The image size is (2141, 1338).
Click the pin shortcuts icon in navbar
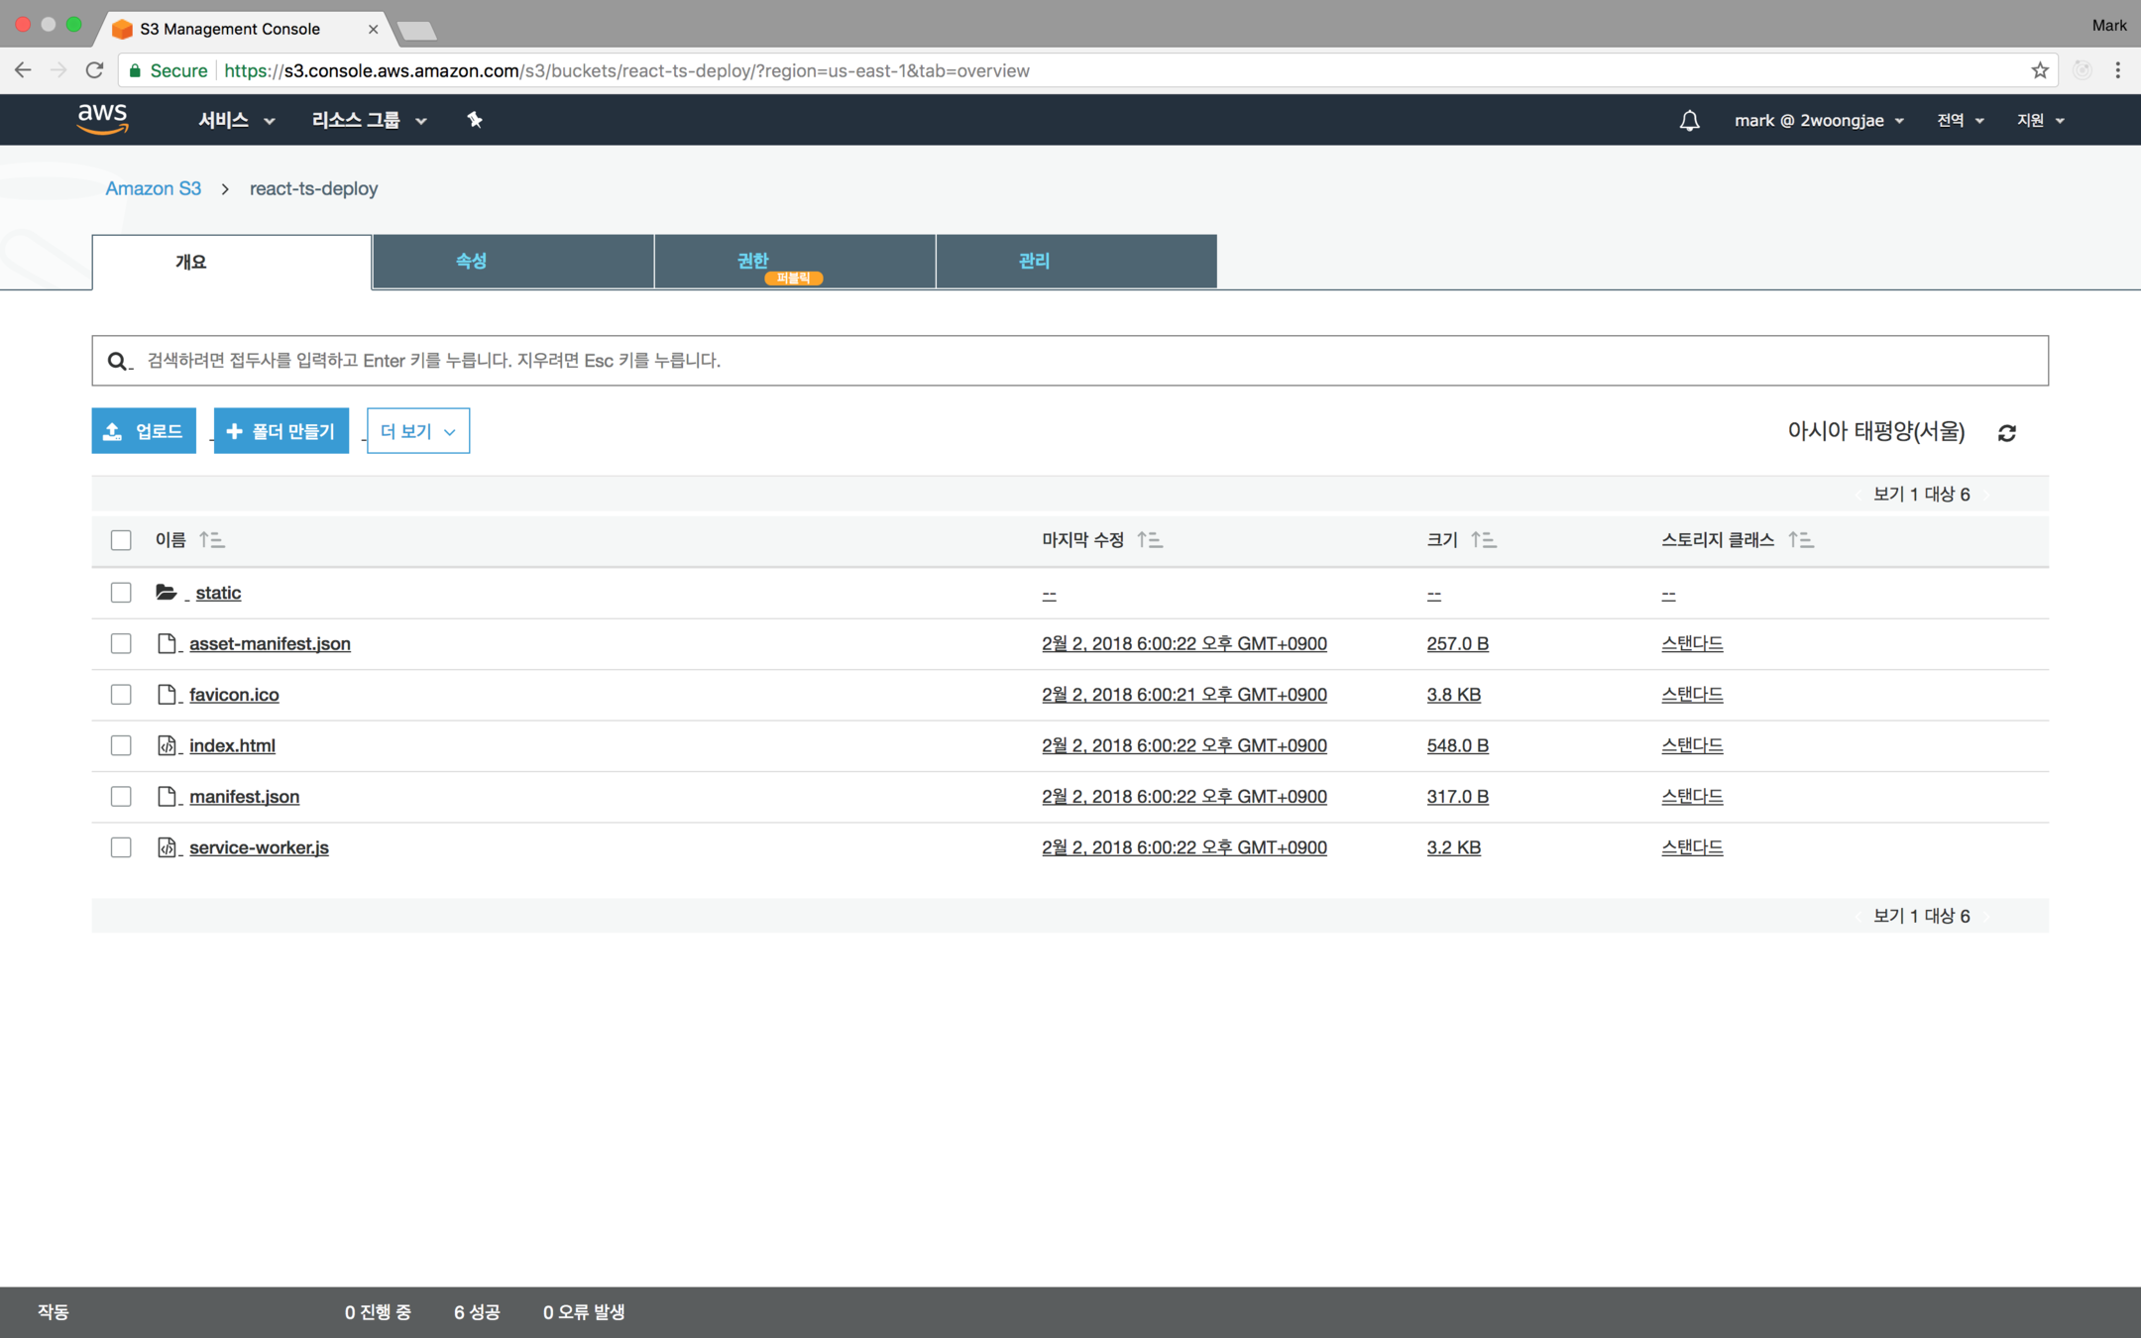475,120
